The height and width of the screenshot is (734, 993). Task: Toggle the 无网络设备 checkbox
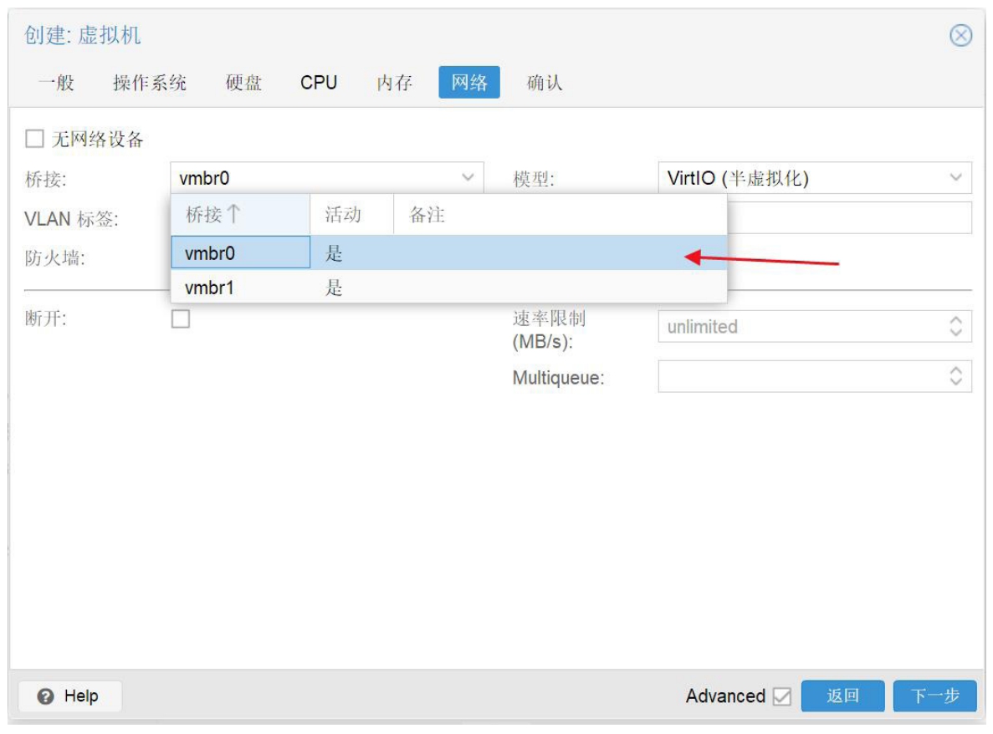point(34,139)
